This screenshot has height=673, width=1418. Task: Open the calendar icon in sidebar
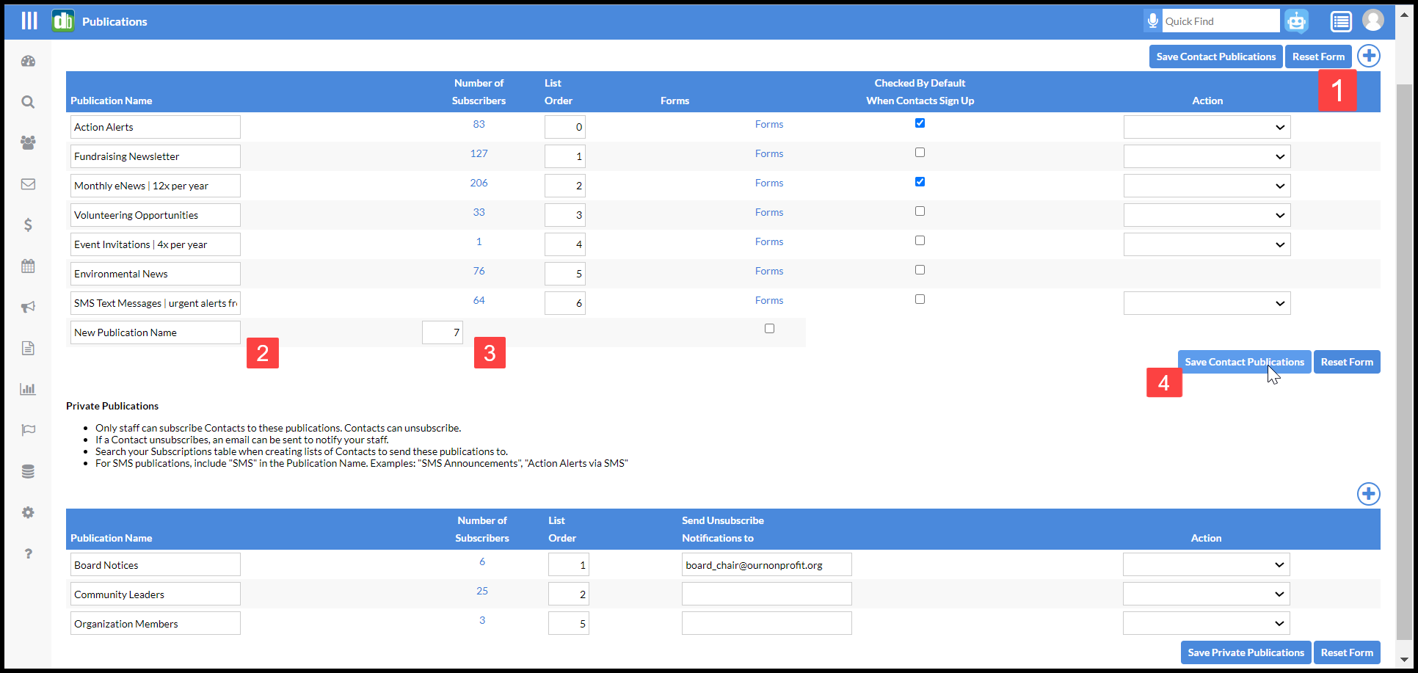pyautogui.click(x=28, y=266)
